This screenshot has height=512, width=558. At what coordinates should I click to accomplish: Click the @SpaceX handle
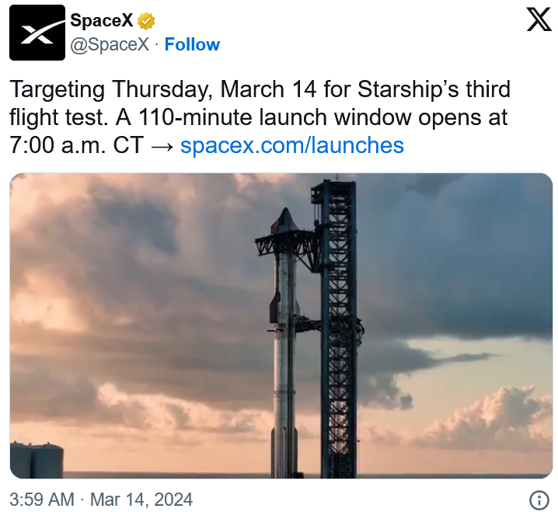(x=110, y=44)
